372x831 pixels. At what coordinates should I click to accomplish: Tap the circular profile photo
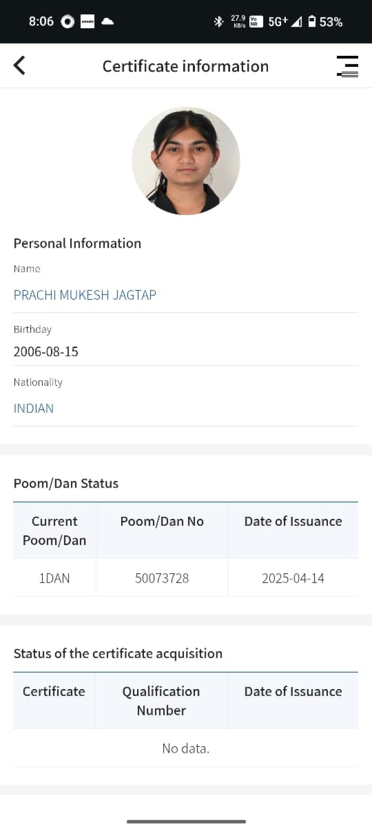tap(185, 161)
